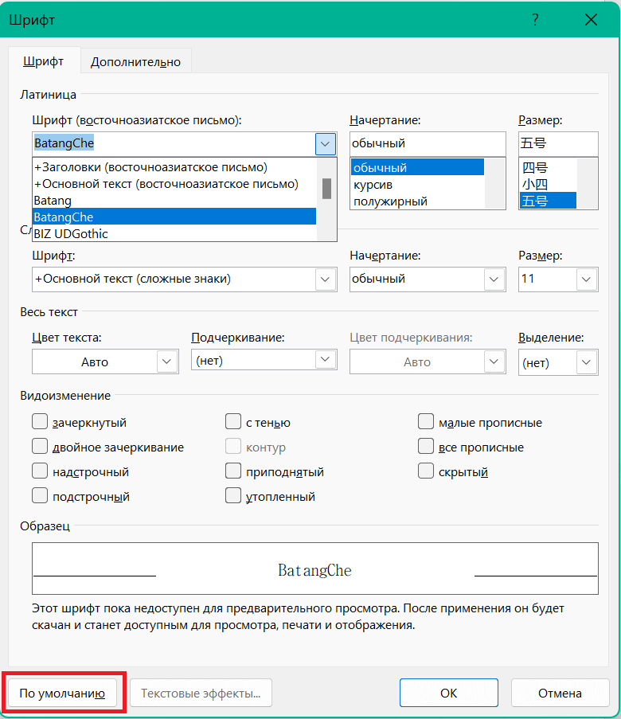Check двойное зачеркивание option
The image size is (621, 719).
pos(40,447)
